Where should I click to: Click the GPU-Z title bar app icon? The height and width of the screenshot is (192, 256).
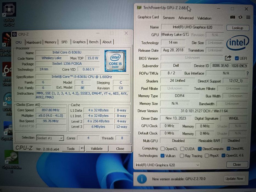tap(139, 7)
